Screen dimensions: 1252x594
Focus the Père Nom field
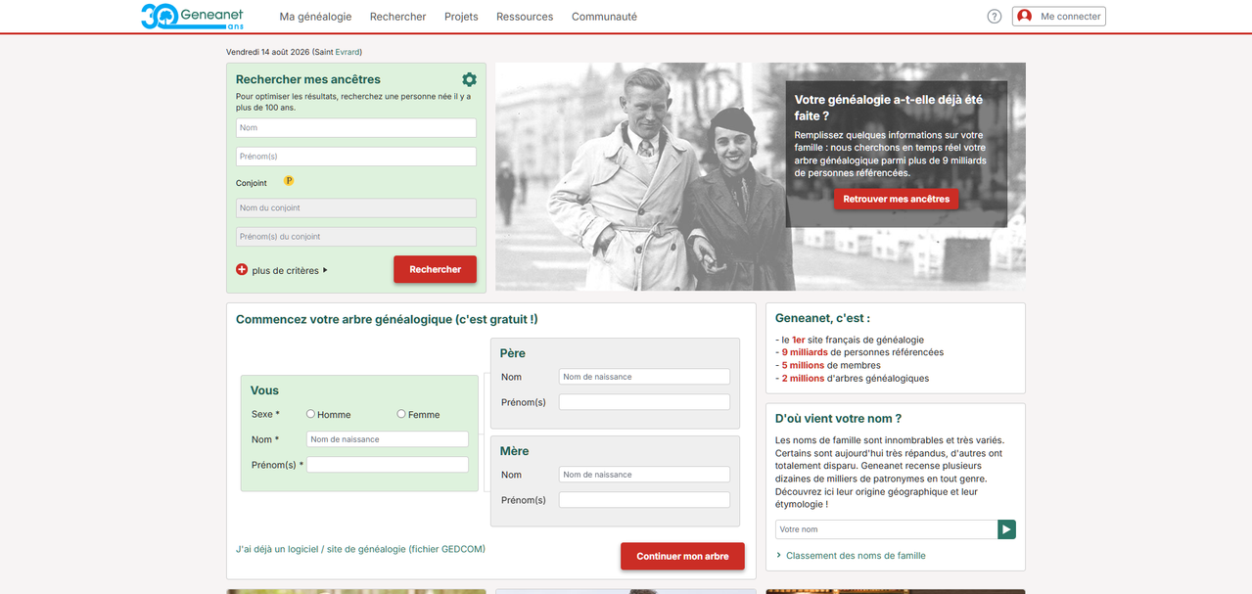[x=644, y=377]
